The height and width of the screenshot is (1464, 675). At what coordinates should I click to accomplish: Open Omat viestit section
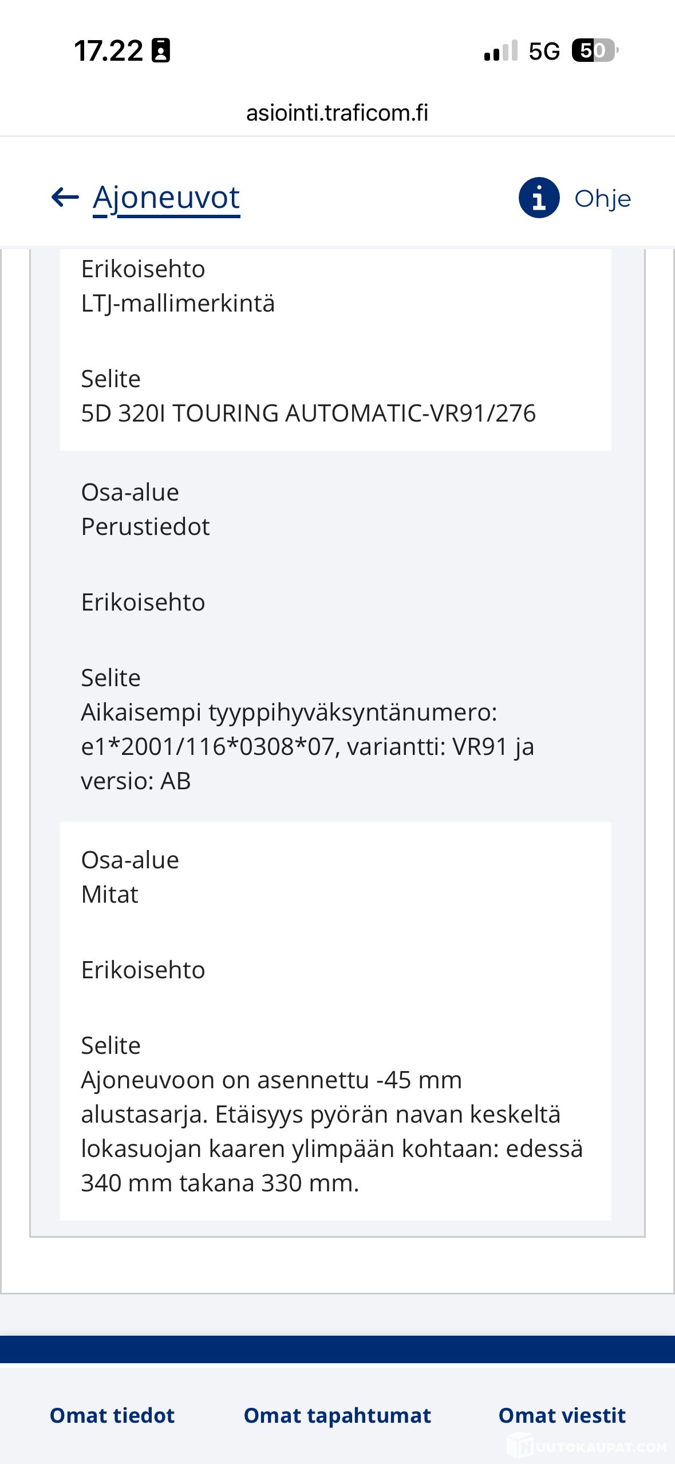coord(562,1415)
